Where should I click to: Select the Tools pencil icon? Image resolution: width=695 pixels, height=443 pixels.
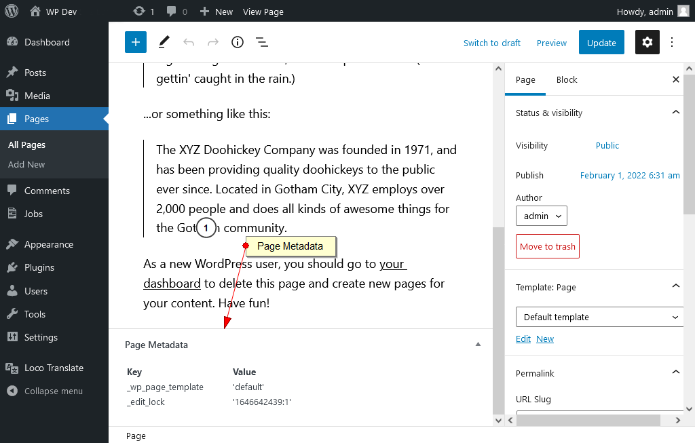(x=163, y=42)
